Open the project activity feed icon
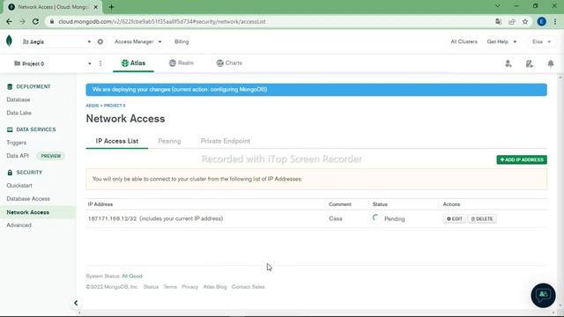This screenshot has height=317, width=564. point(530,63)
